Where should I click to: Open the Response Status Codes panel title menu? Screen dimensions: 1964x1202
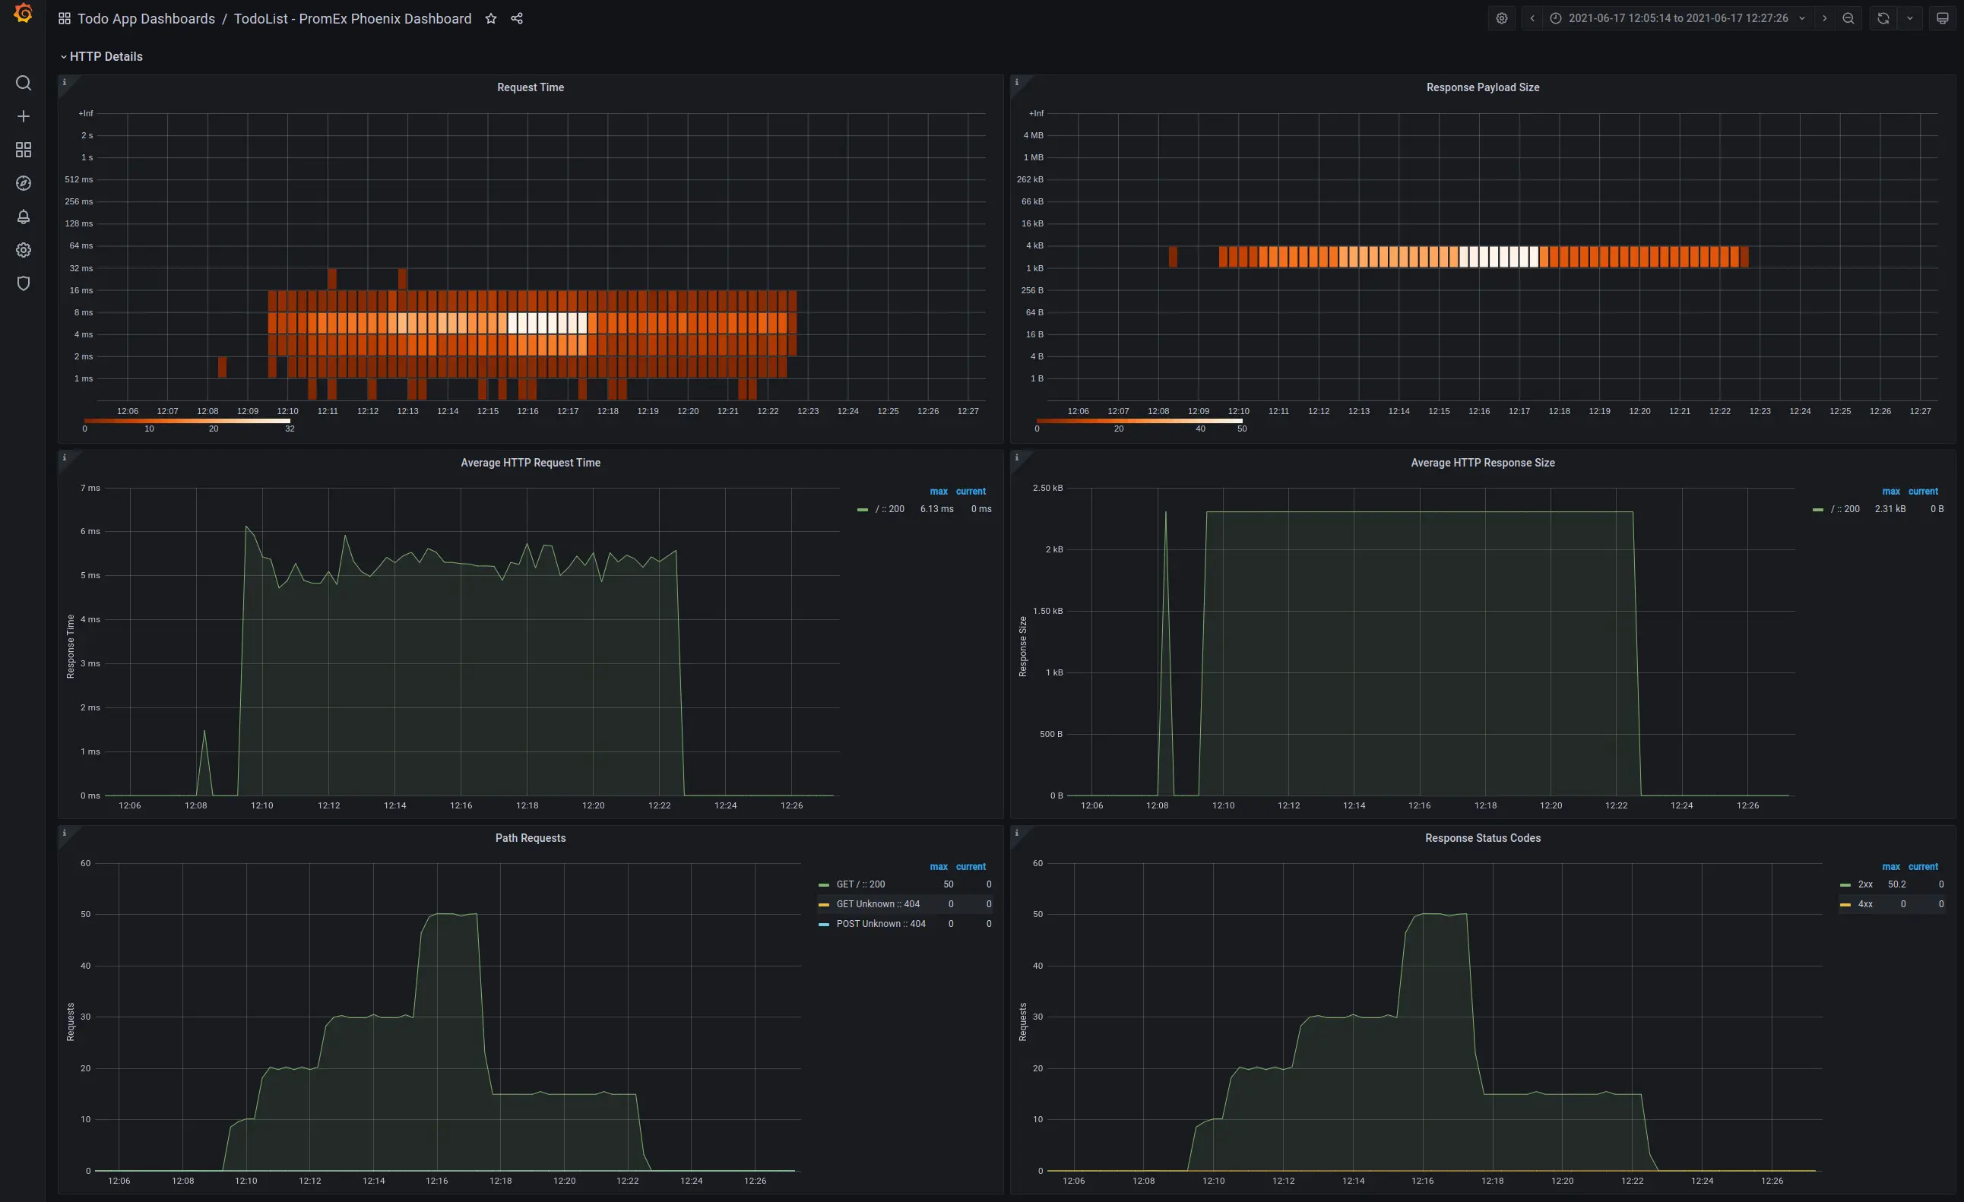pos(1482,838)
